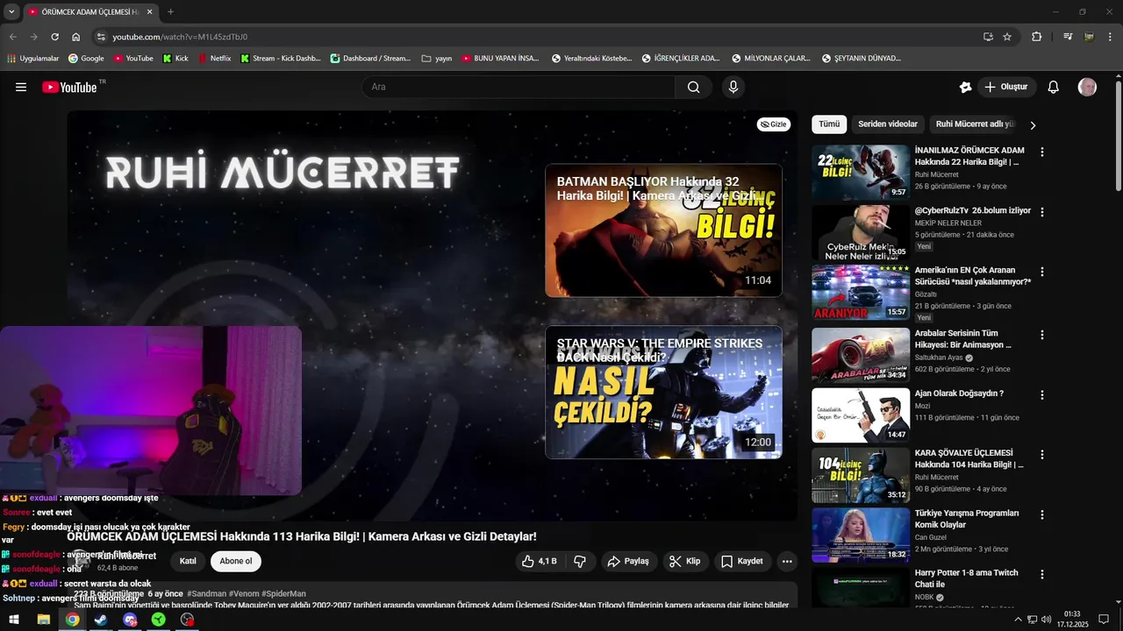This screenshot has width=1123, height=631.
Task: Open options for CyberRulzTv video
Action: click(1042, 211)
